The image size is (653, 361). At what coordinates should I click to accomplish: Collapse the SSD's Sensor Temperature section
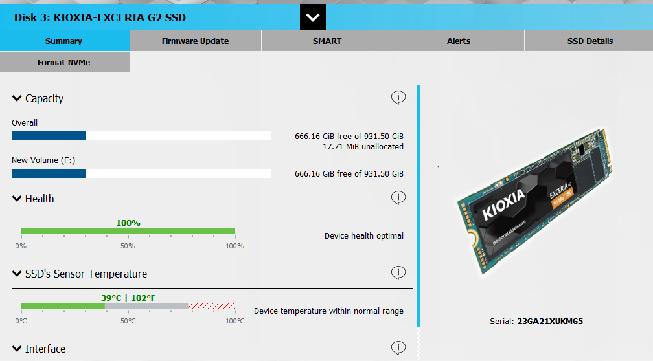point(17,273)
